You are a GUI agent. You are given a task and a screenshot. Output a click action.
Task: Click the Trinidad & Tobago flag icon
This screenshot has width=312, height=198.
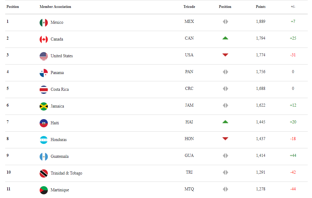tap(44, 173)
